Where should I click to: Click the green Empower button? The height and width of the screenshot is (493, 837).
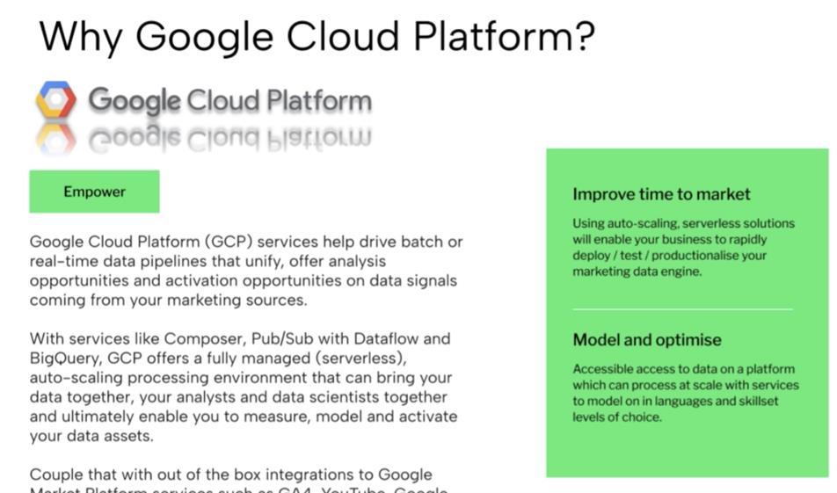(94, 192)
